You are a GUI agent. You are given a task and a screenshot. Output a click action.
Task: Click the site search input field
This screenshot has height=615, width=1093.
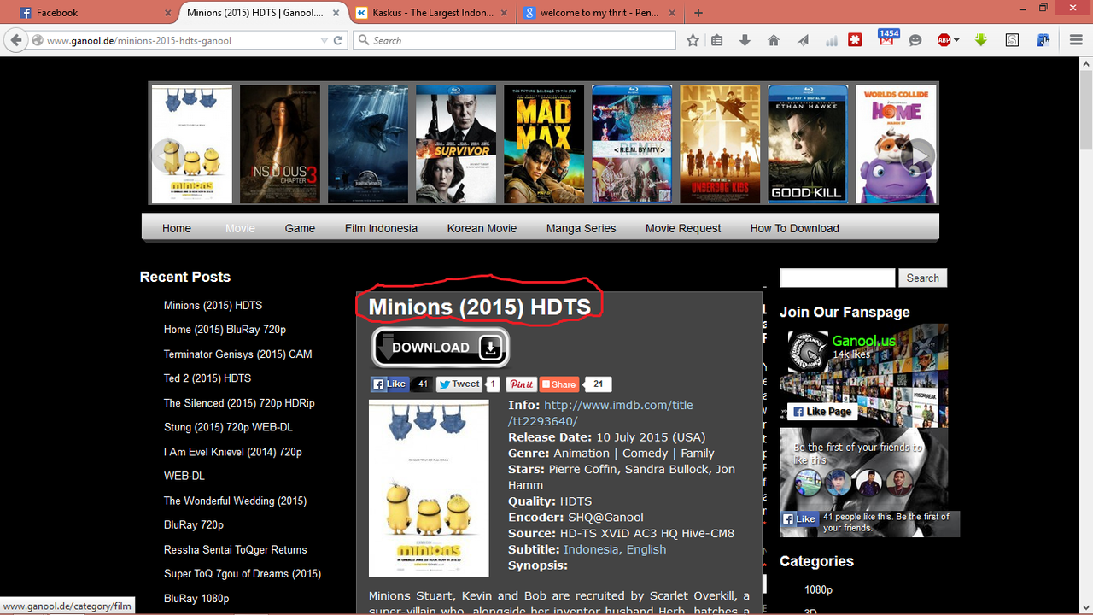pyautogui.click(x=838, y=278)
